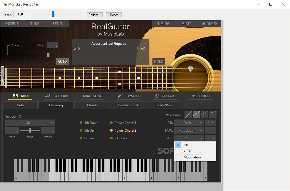Switch to the Bass'n'Chord tab

128,105
